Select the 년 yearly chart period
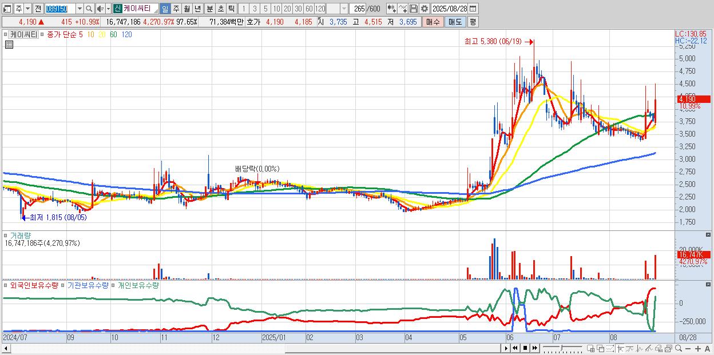Image resolution: width=714 pixels, height=355 pixels. click(x=197, y=9)
